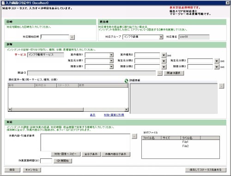Screen dimensions: 231x176
Task: Click the left arrow of the list scrollbar
Action: [x=10, y=109]
